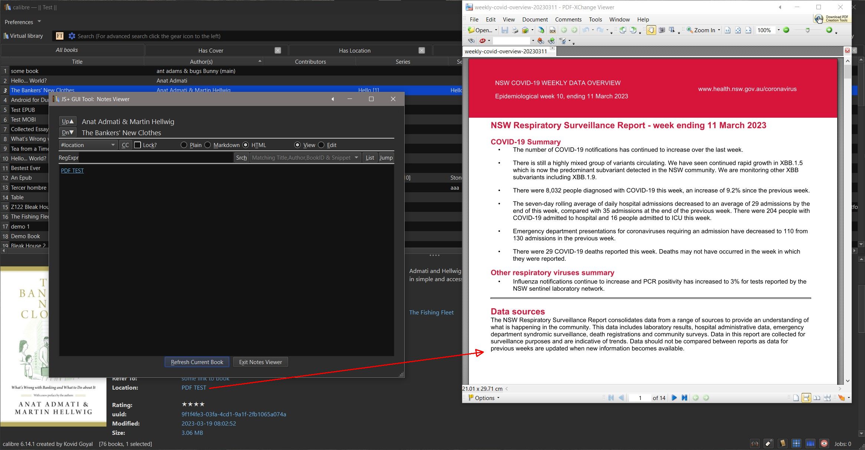Select the Hand tool in PDF-XChange
Viewport: 865px width, 450px height.
point(651,30)
